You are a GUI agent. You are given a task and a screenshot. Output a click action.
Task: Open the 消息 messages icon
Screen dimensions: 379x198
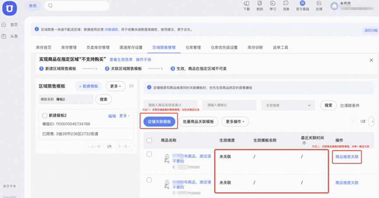(286, 3)
